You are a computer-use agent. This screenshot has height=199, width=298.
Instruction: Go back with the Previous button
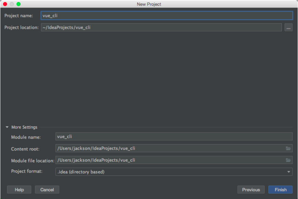click(251, 190)
